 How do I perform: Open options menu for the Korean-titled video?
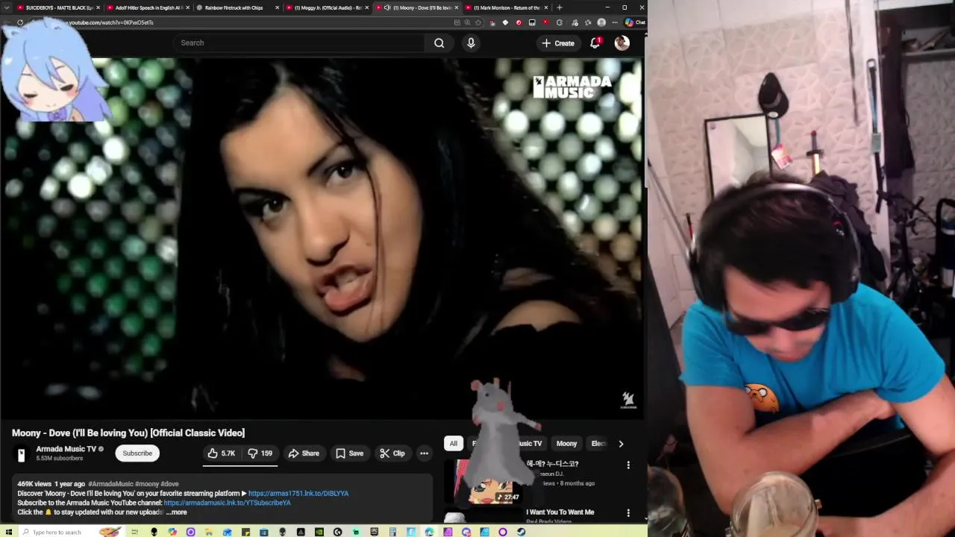(628, 465)
